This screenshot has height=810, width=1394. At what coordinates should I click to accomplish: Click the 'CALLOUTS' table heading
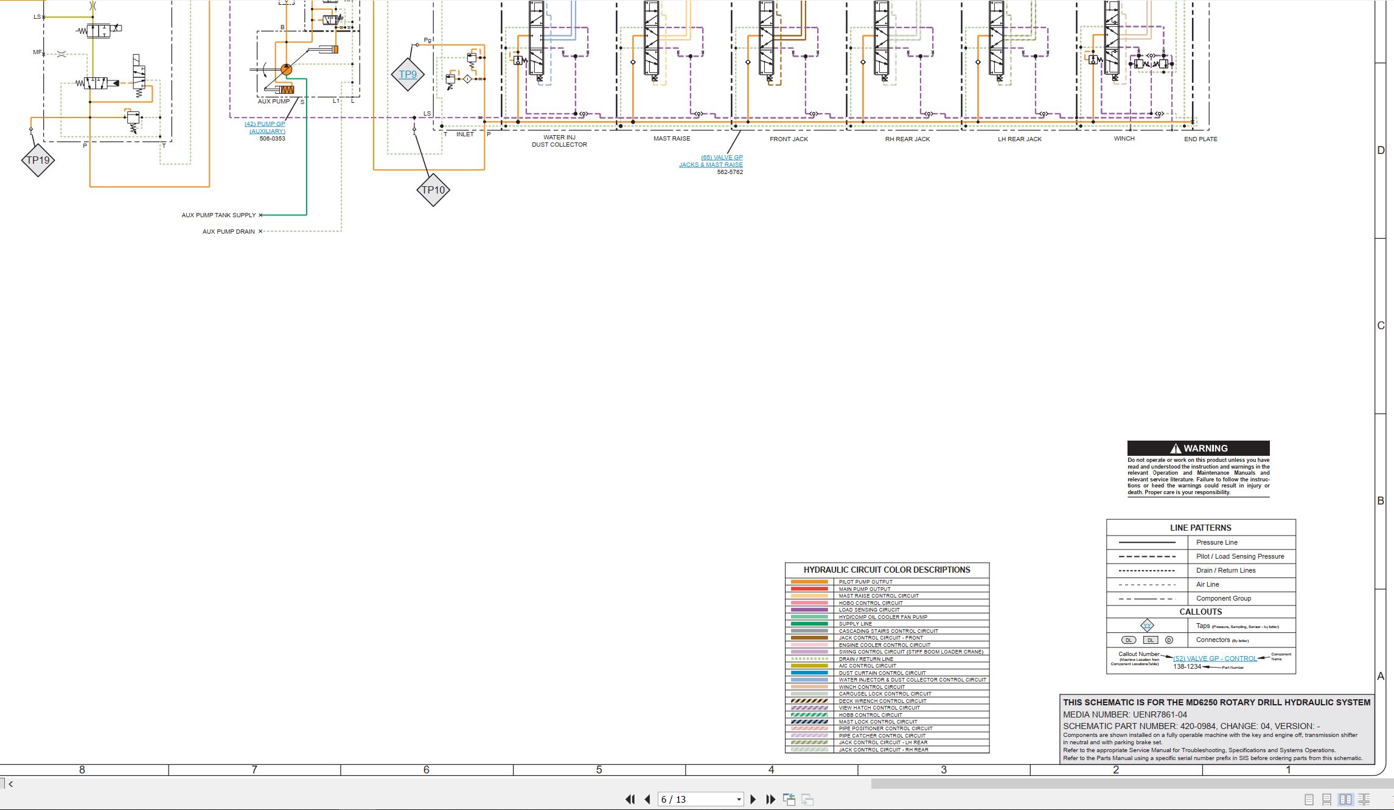[1201, 612]
